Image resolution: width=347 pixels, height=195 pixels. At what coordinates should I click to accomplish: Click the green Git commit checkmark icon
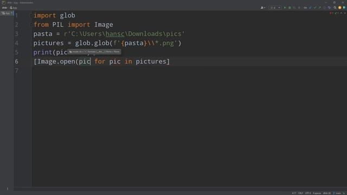(315, 8)
